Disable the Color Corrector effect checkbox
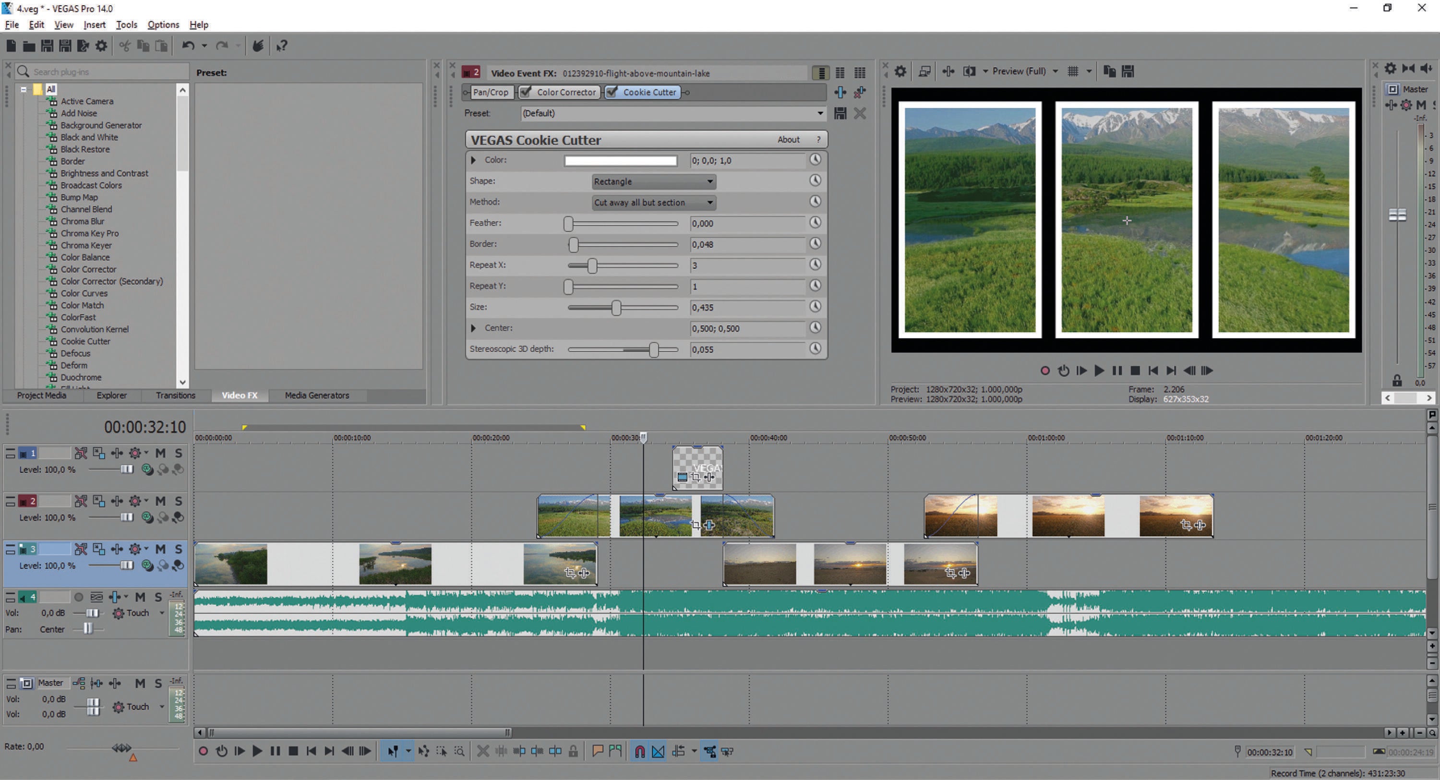 click(x=526, y=92)
